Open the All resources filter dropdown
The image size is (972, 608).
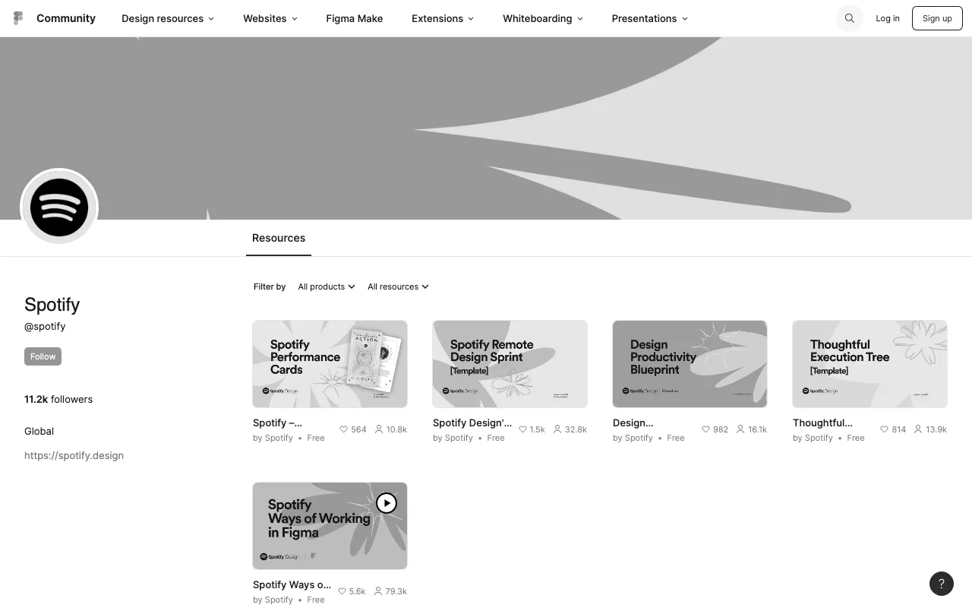coord(398,287)
